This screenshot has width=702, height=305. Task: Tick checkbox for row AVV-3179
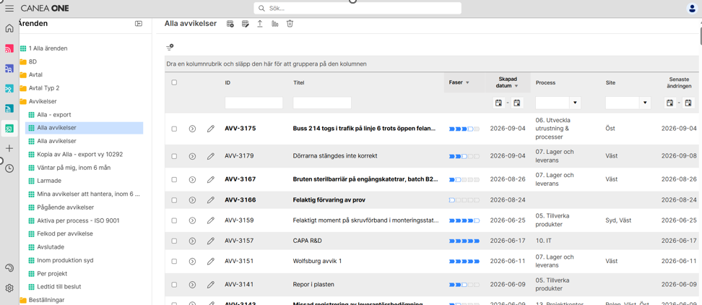pos(174,156)
